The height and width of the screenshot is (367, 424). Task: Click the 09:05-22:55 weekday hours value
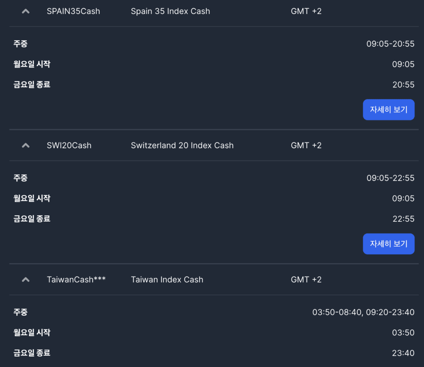[x=390, y=178]
